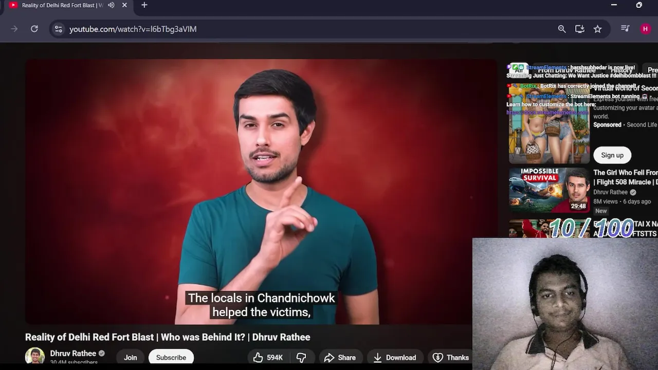Screen dimensions: 658x370
Task: Open the zoom magnifier icon in address bar
Action: pyautogui.click(x=562, y=29)
